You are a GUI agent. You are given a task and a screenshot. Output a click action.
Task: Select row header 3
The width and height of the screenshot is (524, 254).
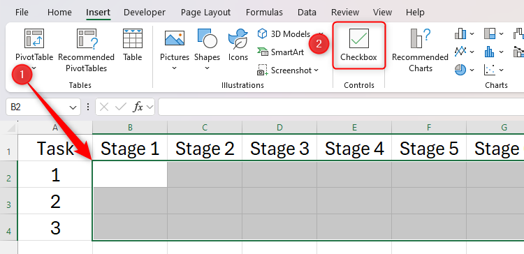(9, 201)
